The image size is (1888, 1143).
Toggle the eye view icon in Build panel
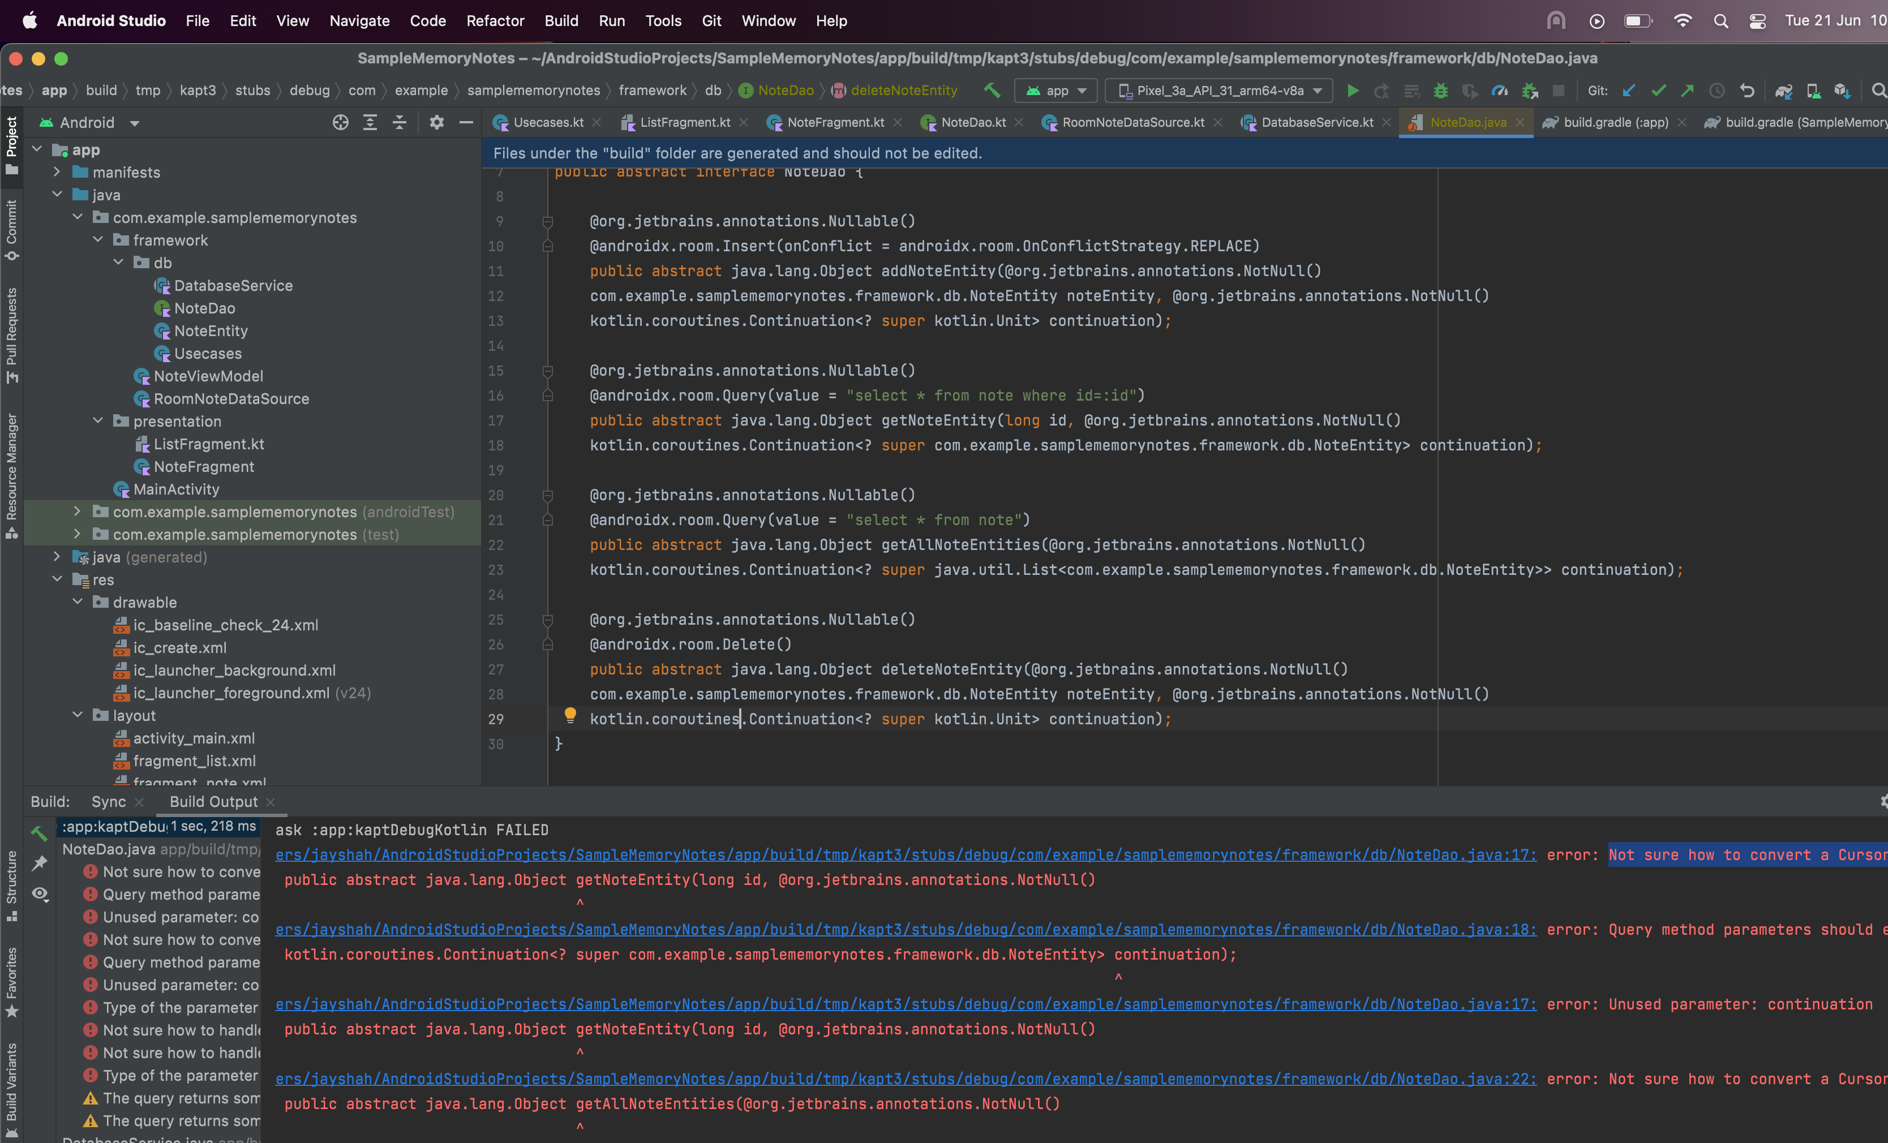coord(40,893)
